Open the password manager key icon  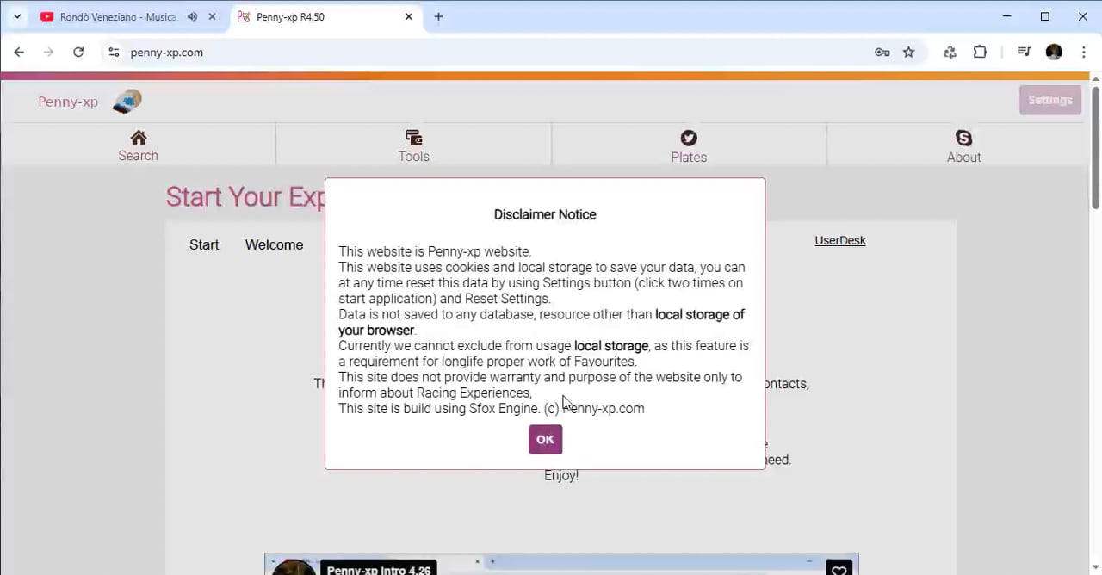(x=882, y=52)
